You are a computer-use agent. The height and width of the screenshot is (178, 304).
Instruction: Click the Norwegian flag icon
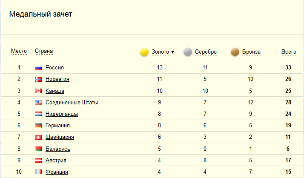(x=38, y=79)
